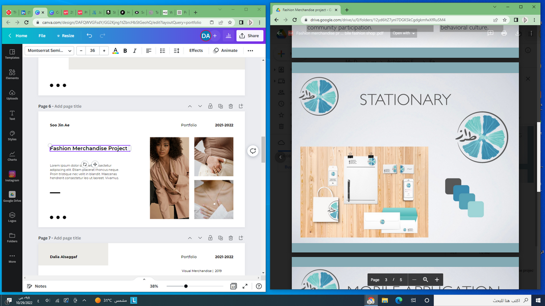This screenshot has height=306, width=545.
Task: Open the Notes panel in Canva
Action: point(36,286)
